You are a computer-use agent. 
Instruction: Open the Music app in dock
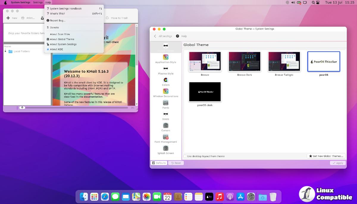point(220,197)
